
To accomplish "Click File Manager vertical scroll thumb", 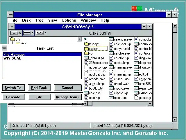I will click(x=175, y=30).
